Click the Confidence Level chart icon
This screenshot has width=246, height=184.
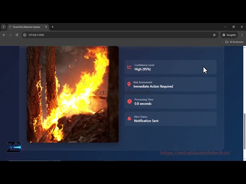point(130,67)
